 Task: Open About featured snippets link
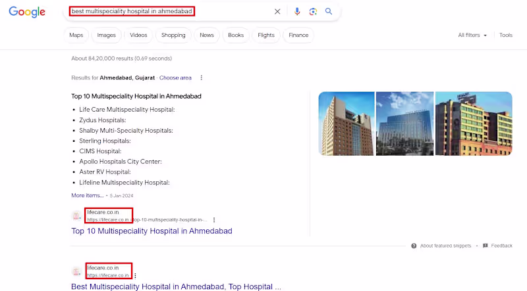coord(445,246)
